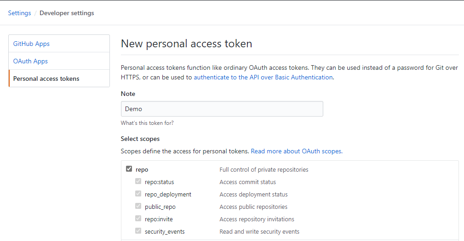Go to Settings via breadcrumb link

[x=19, y=13]
